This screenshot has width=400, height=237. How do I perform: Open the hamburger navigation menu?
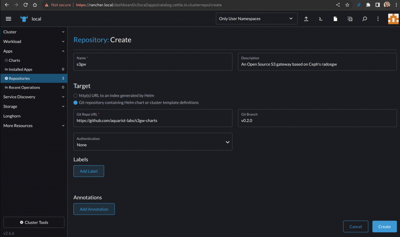[x=9, y=19]
